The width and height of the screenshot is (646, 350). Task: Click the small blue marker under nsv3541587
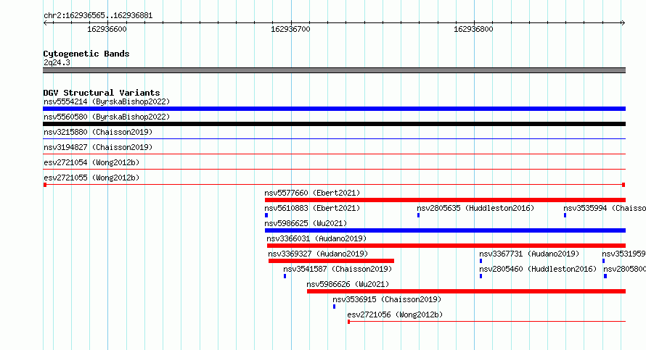[285, 276]
